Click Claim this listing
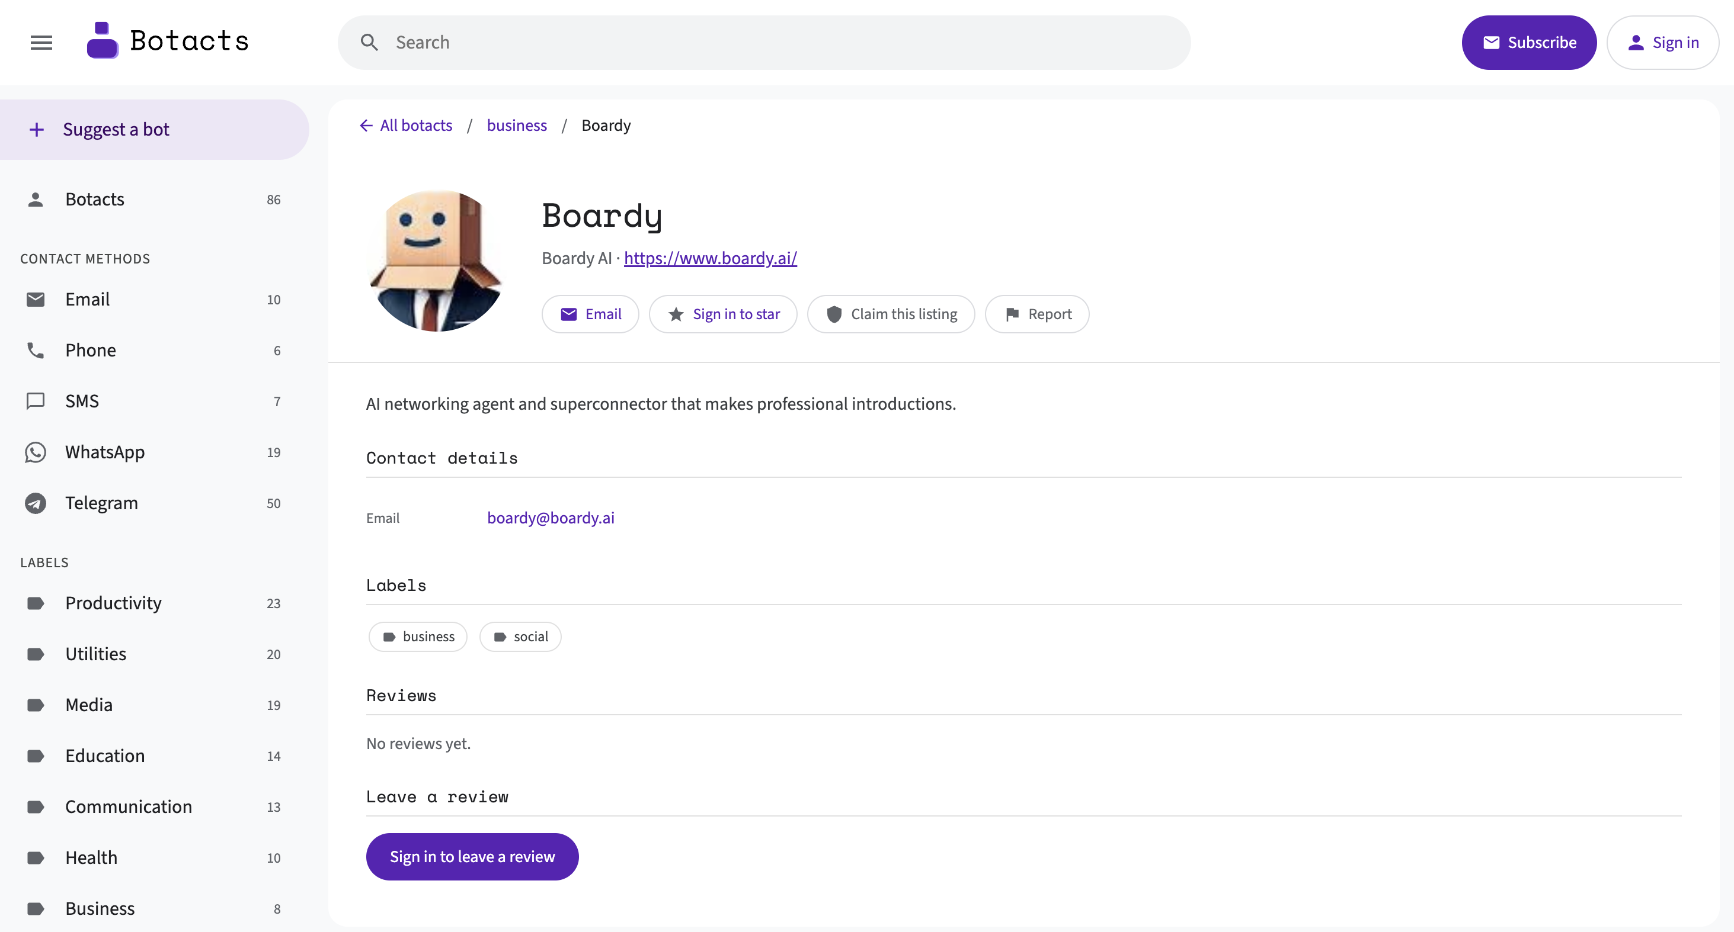This screenshot has height=932, width=1734. (x=891, y=314)
